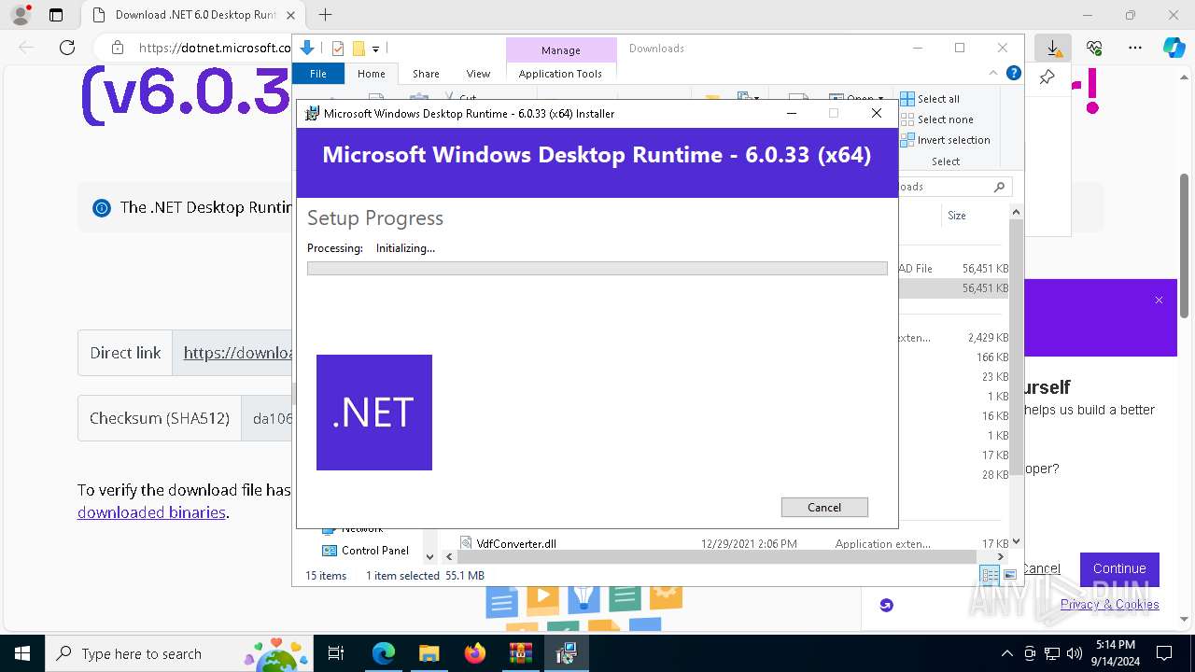
Task: Close the purple banner with the X
Action: click(1159, 301)
